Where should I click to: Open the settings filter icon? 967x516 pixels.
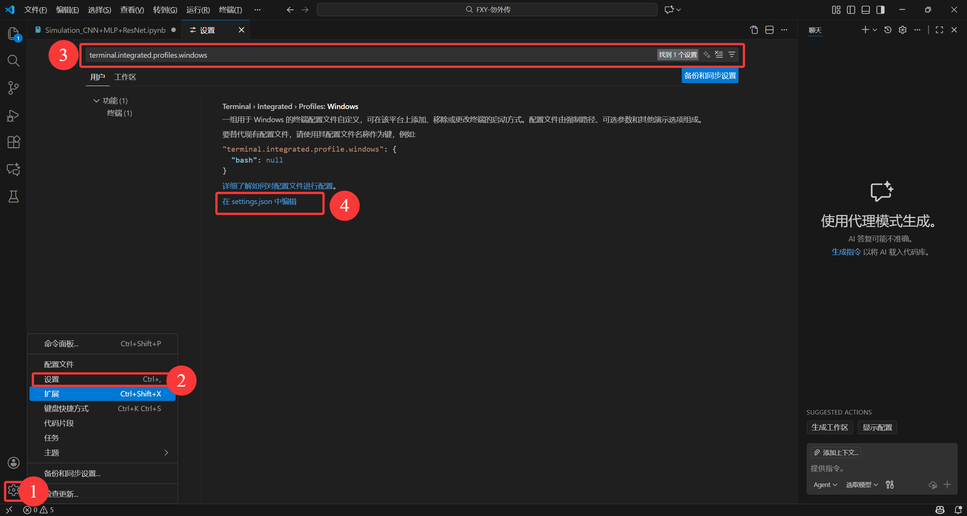[x=732, y=55]
